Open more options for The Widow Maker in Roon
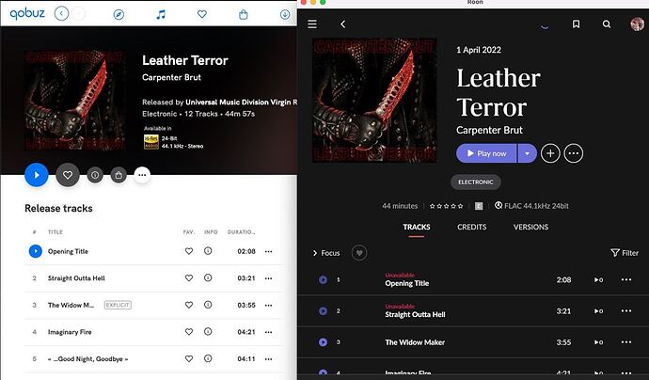The height and width of the screenshot is (380, 649). (x=626, y=342)
